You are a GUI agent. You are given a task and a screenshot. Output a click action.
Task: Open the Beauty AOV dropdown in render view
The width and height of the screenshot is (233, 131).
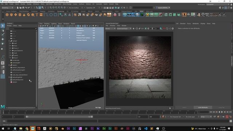click(110, 28)
